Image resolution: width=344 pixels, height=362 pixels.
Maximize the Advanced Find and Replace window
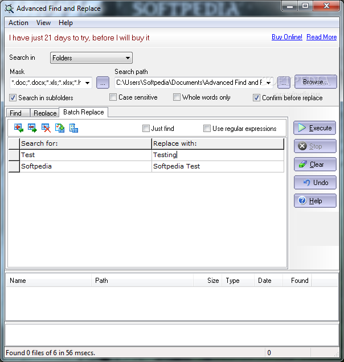click(x=305, y=6)
